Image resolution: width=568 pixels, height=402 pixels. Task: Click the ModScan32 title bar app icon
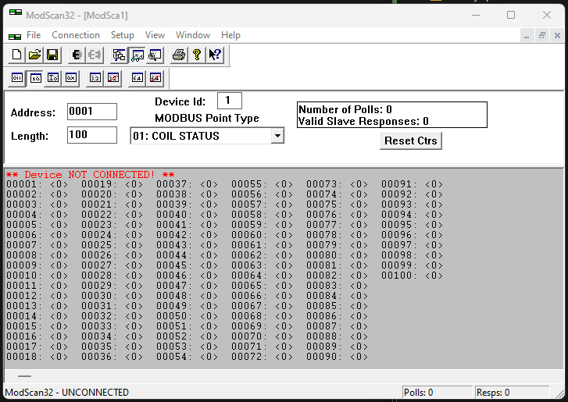15,12
